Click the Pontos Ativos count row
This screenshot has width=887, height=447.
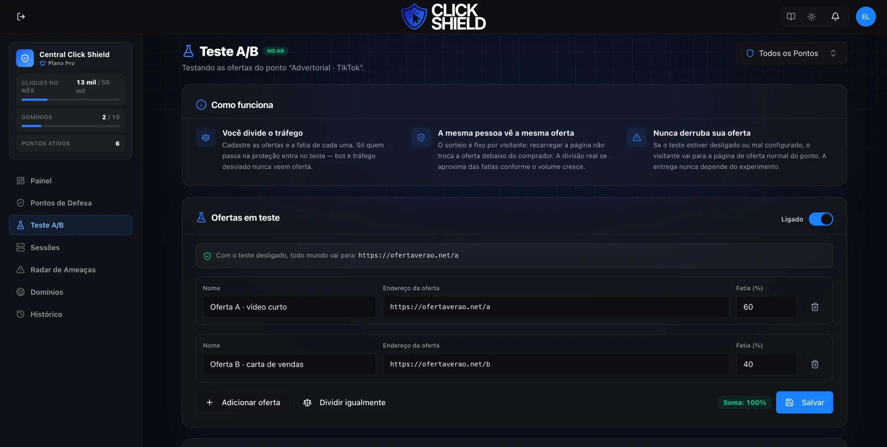click(x=71, y=144)
